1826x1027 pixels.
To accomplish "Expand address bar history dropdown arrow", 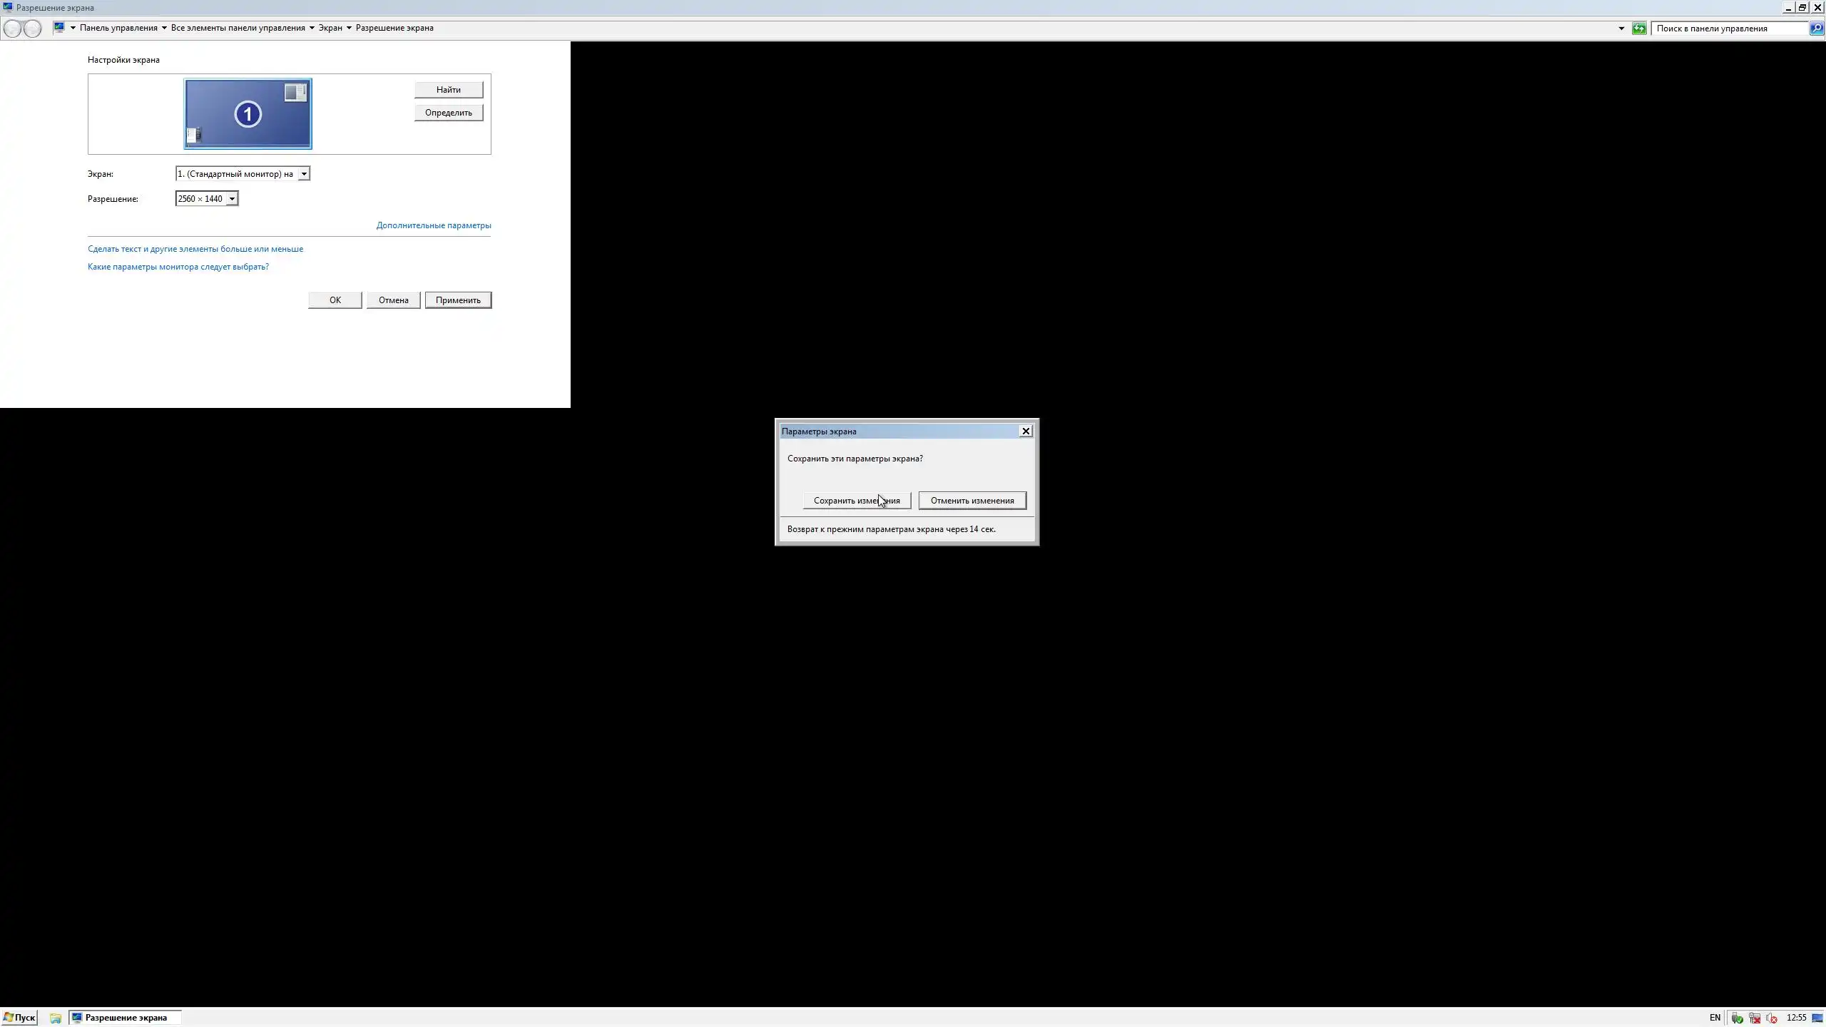I will coord(1621,29).
